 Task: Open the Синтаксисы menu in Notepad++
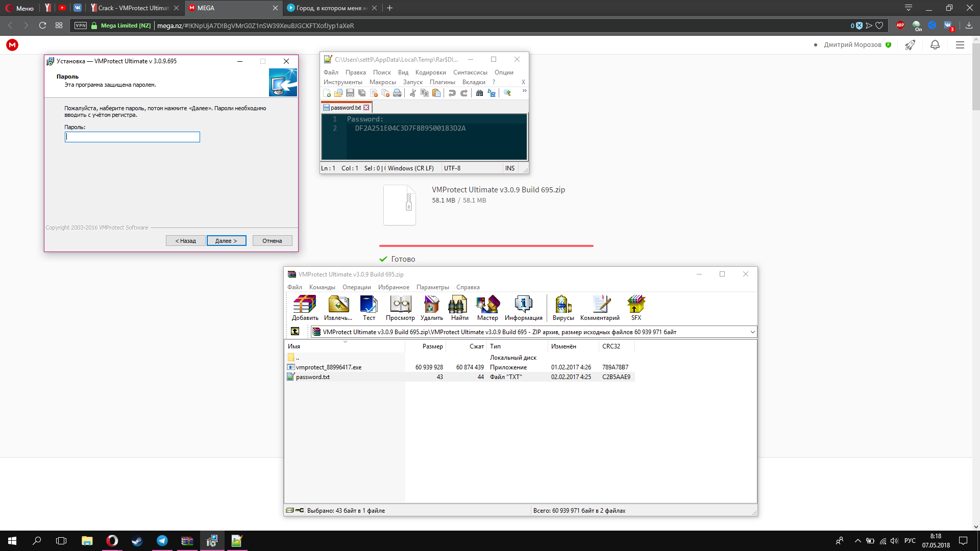click(470, 72)
